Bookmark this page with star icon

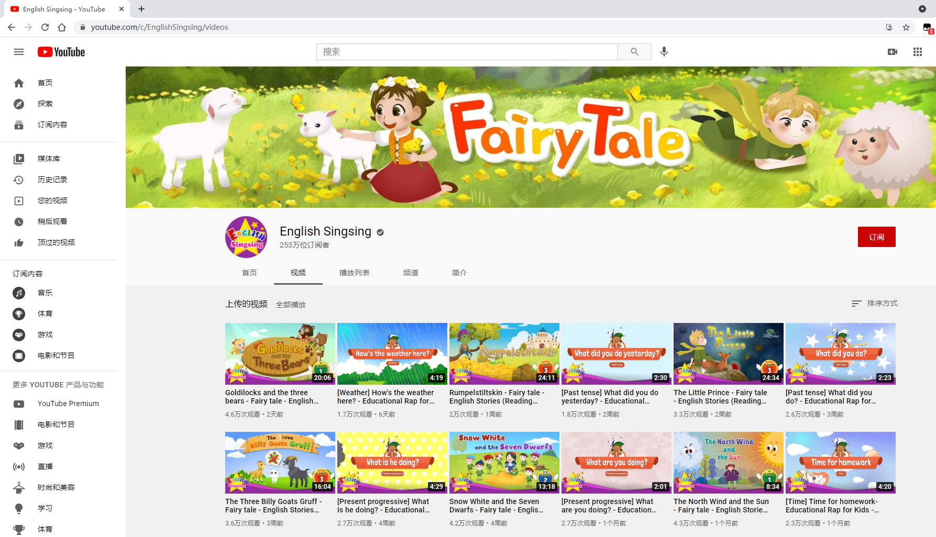(x=906, y=27)
